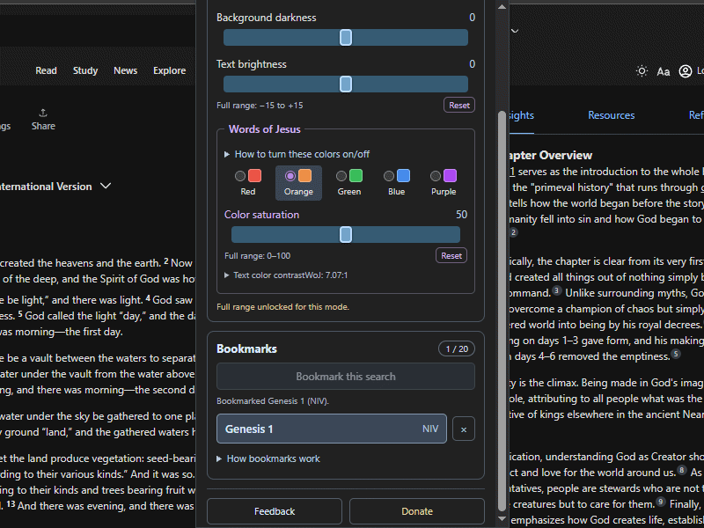Expand 'How bookmarks work' section

(x=268, y=458)
